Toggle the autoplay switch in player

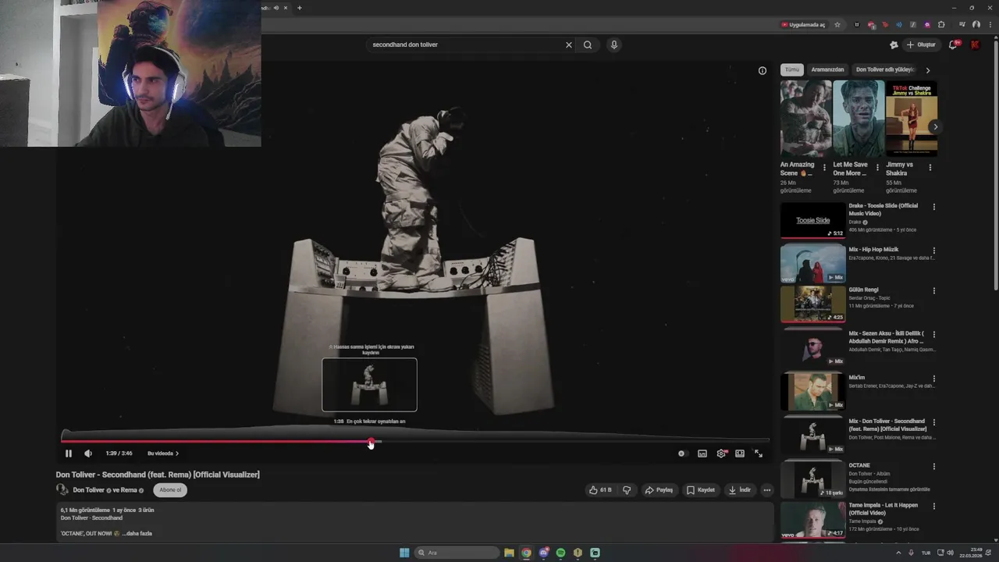(x=681, y=454)
